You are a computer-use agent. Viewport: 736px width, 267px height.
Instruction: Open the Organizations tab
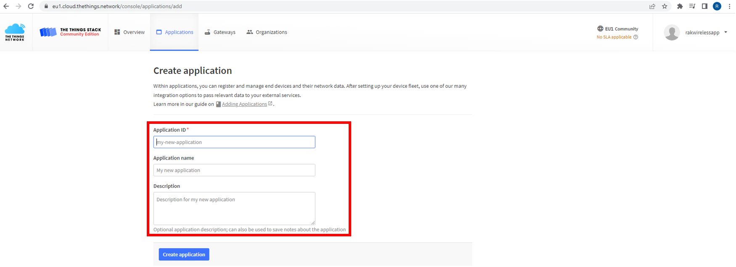click(267, 32)
